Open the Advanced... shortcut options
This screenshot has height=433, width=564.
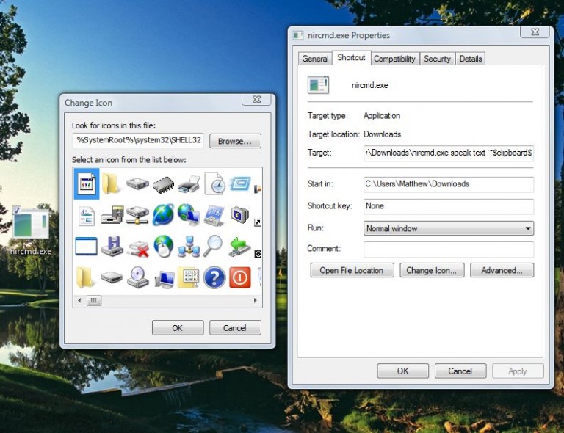click(502, 270)
